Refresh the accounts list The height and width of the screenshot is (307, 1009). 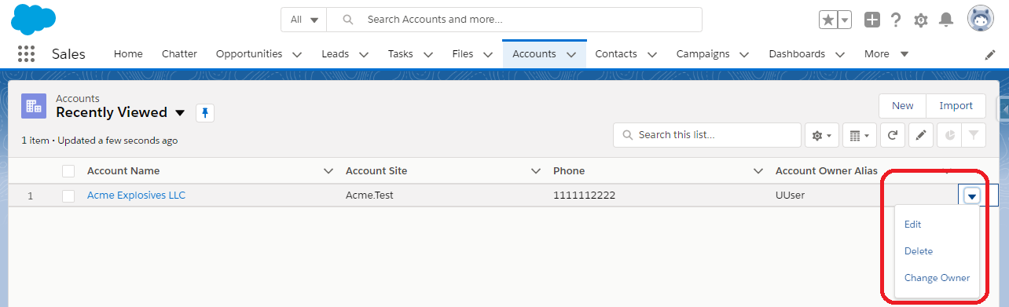click(x=893, y=135)
